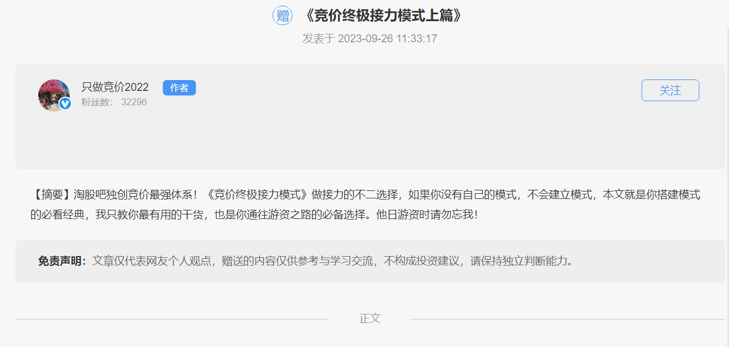Follow the author with the 关注 button
The width and height of the screenshot is (729, 347).
coord(670,90)
